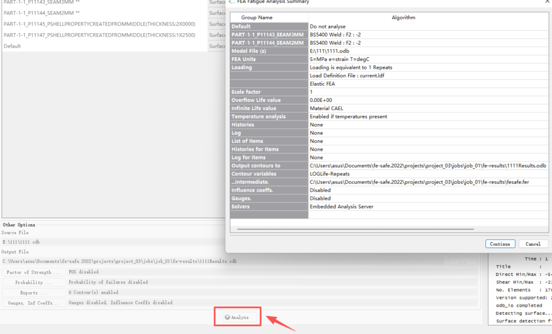This screenshot has width=552, height=334.
Task: Click the Output File path field
Action: pyautogui.click(x=223, y=261)
